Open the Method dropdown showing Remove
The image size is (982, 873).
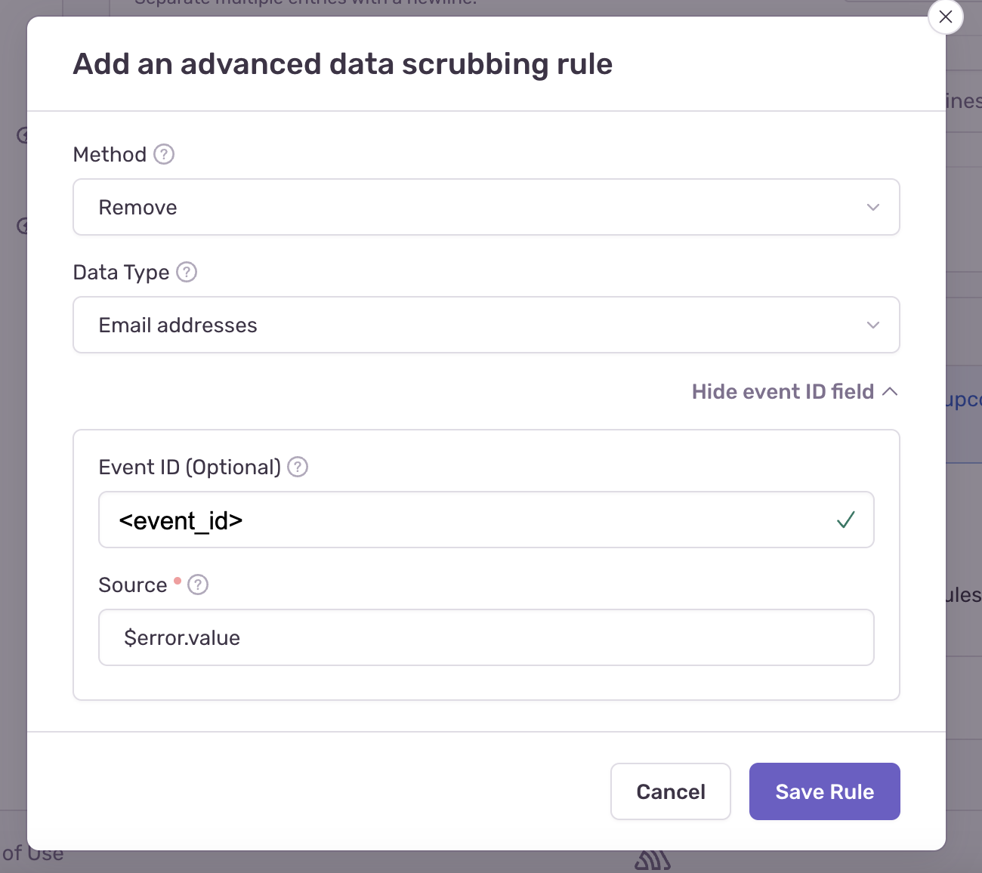point(486,207)
